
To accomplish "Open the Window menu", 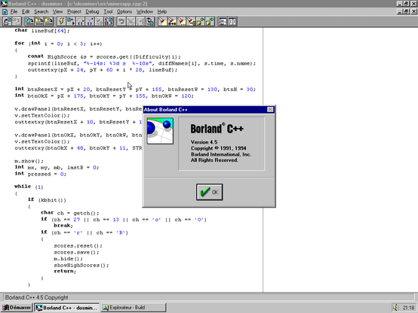I will (144, 12).
